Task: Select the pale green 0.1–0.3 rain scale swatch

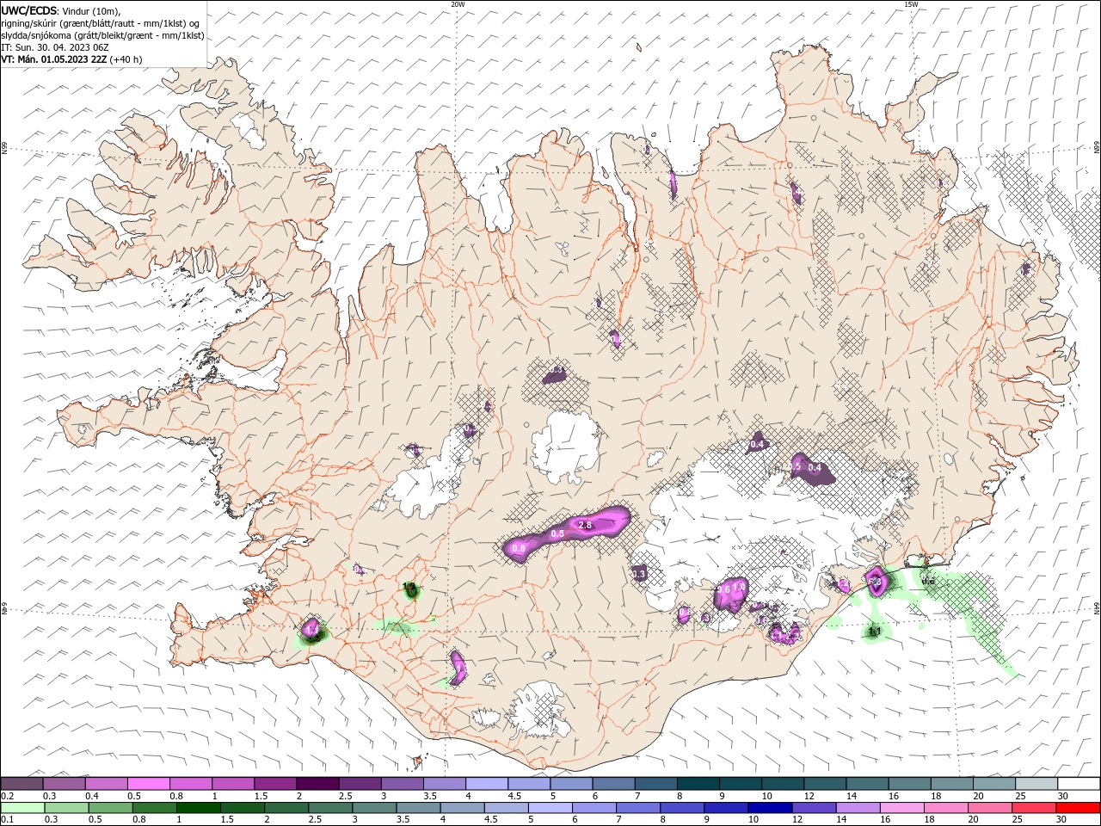Action: pos(22,808)
